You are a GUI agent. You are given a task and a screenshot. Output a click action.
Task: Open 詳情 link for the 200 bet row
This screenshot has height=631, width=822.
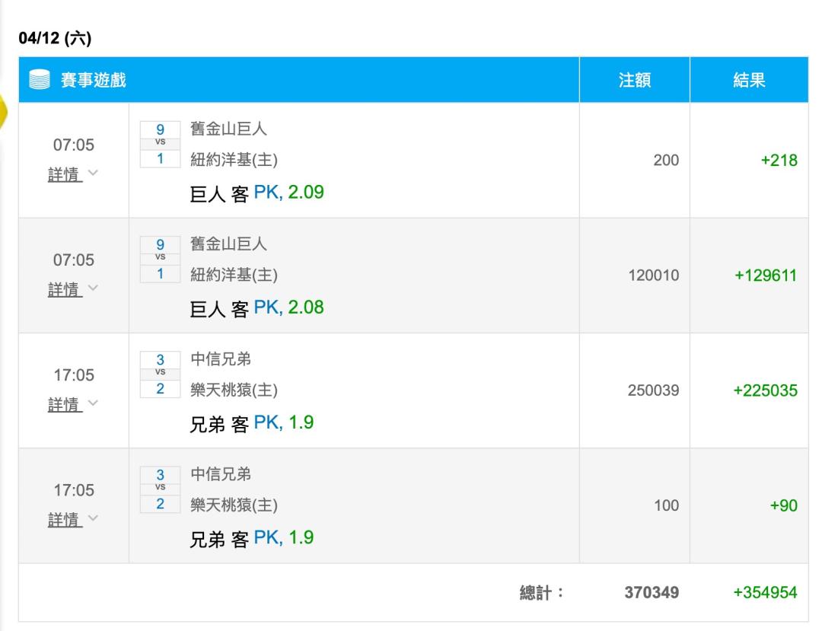[x=65, y=174]
